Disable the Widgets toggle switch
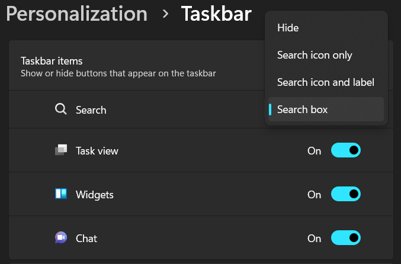Viewport: 401px width, 264px height. tap(346, 194)
